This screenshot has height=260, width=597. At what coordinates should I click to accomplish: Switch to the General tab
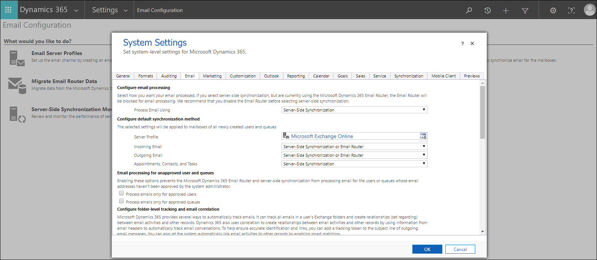pyautogui.click(x=123, y=76)
